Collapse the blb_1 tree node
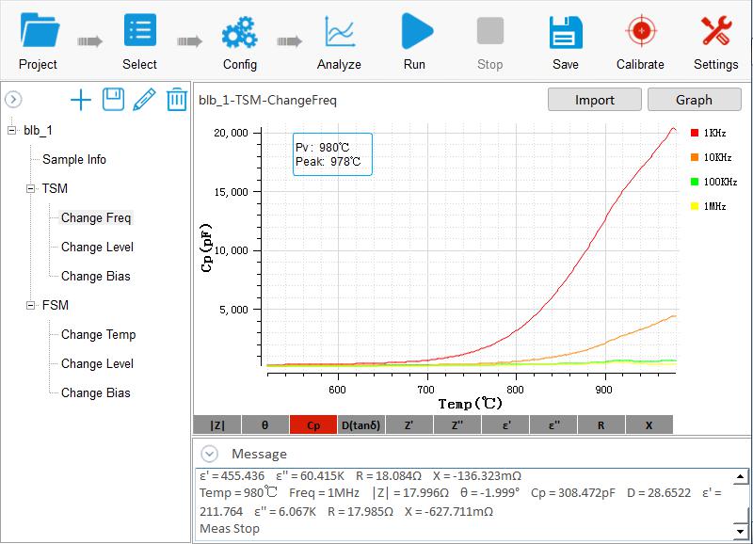The image size is (753, 544). 11,131
